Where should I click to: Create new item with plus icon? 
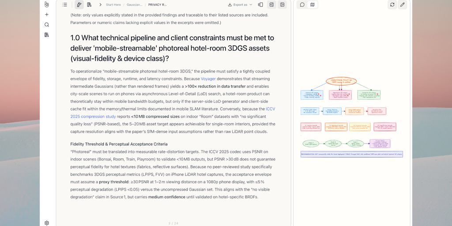pyautogui.click(x=47, y=15)
